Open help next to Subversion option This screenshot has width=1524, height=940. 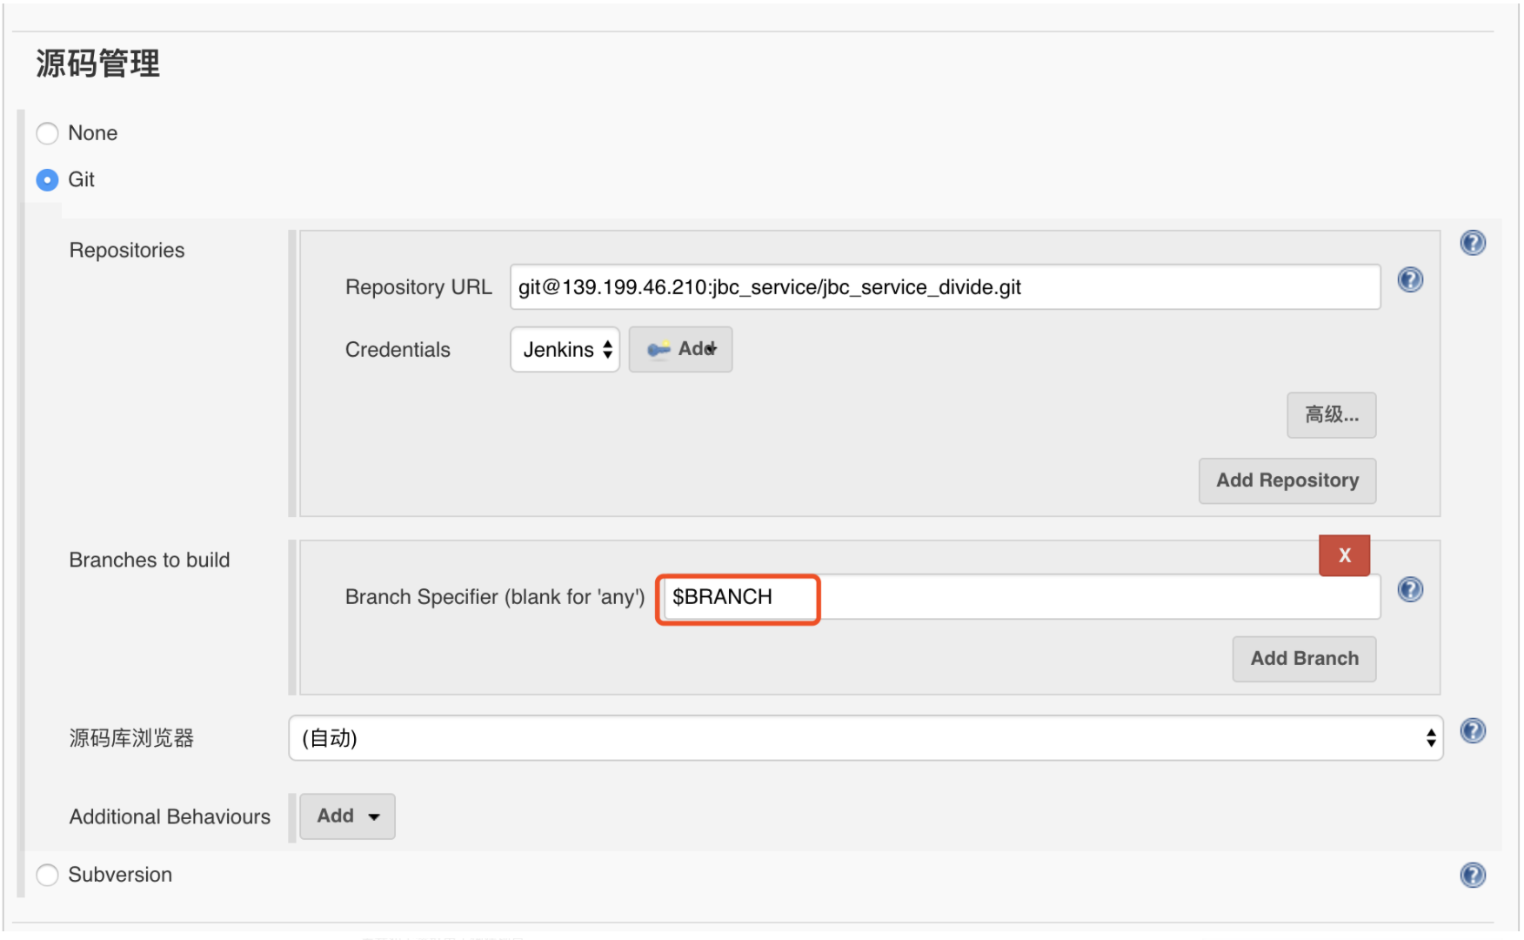click(1474, 876)
